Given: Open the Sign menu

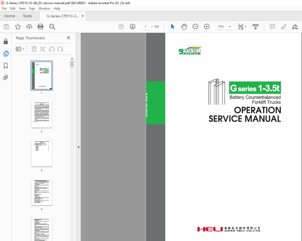Looking at the screenshot, I should pyautogui.click(x=32, y=9).
